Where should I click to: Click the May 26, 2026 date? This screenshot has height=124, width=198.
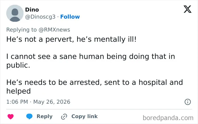(52, 102)
